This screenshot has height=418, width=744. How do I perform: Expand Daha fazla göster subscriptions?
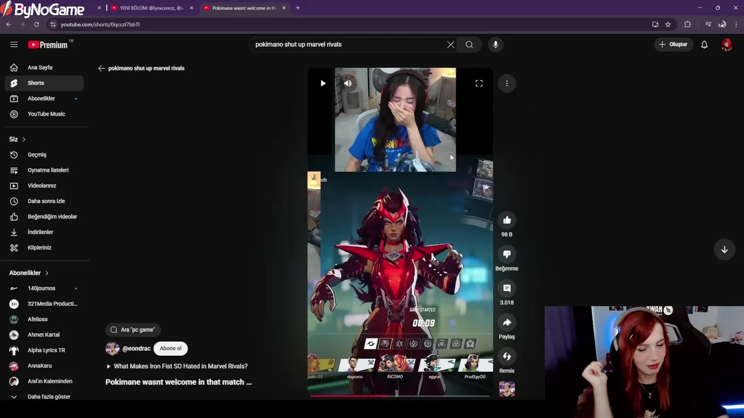click(x=44, y=397)
